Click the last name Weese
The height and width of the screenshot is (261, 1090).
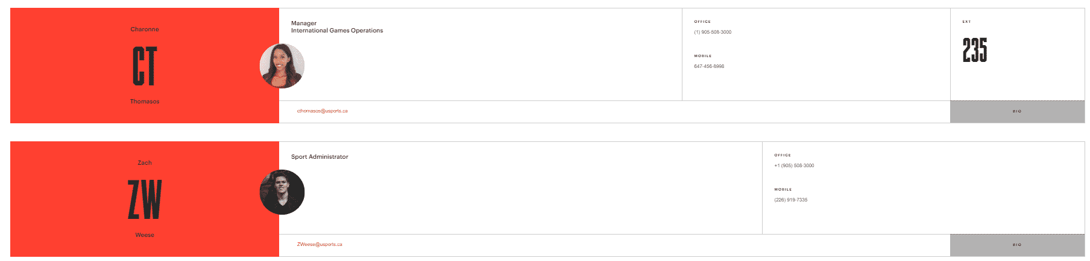pyautogui.click(x=145, y=235)
